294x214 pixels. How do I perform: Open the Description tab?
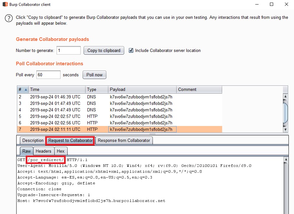tap(33, 140)
